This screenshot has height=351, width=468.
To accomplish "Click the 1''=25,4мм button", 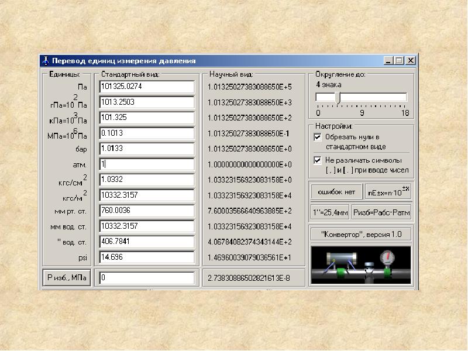I will tap(329, 212).
